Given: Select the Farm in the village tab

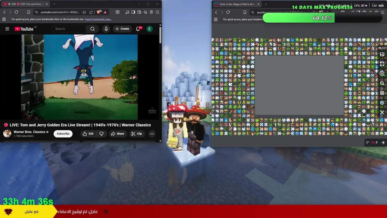Looking at the screenshot, I should point(237,4).
